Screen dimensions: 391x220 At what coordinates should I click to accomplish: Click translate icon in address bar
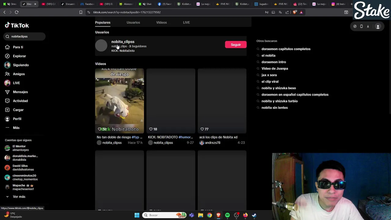[x=280, y=12]
